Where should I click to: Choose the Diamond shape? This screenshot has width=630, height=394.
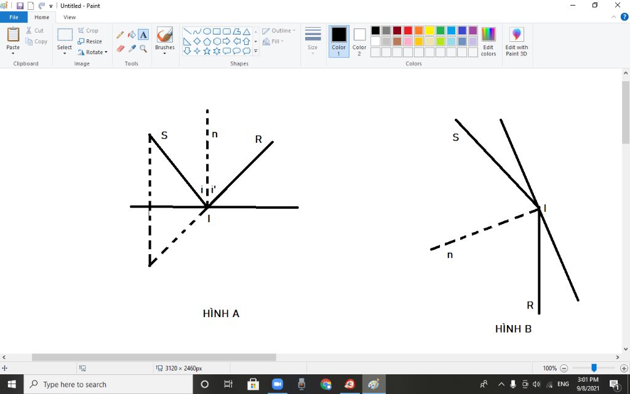click(197, 41)
